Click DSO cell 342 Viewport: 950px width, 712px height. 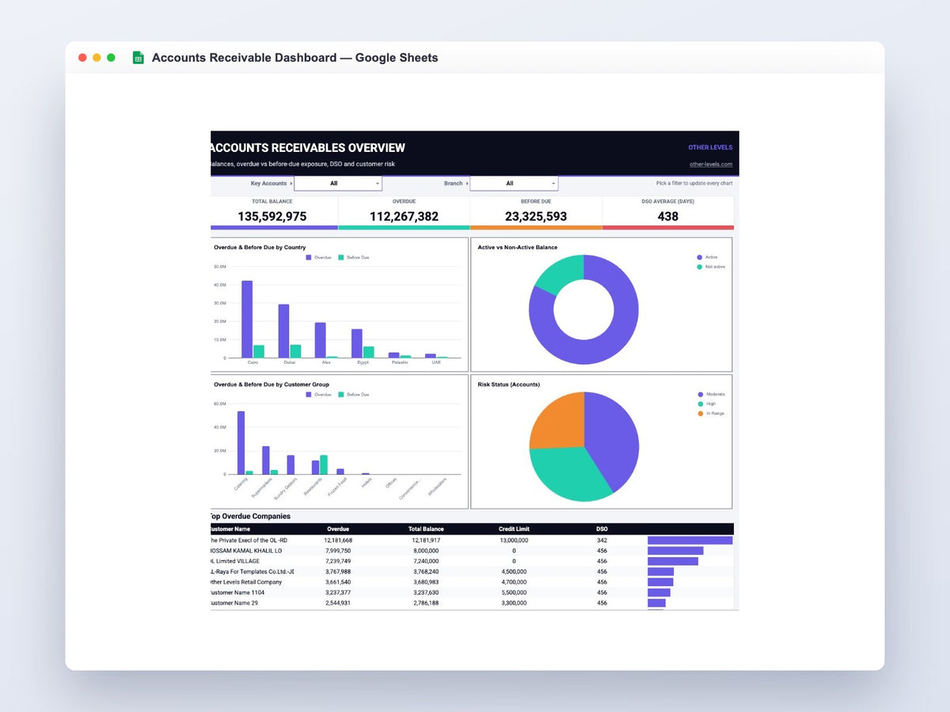pos(602,540)
